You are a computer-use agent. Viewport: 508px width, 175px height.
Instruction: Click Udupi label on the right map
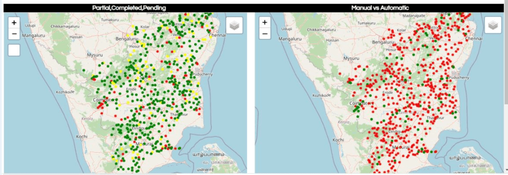point(287,29)
